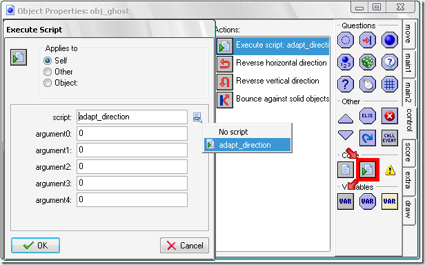Select the Check Question speech bubble icon
425x265 pixels.
(390, 62)
